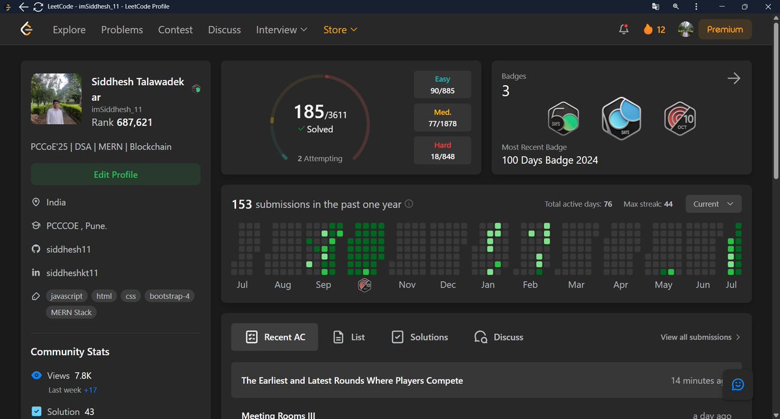Click the Solution checkbox icon in Community Stats
Screen dimensions: 780x419
tap(36, 412)
